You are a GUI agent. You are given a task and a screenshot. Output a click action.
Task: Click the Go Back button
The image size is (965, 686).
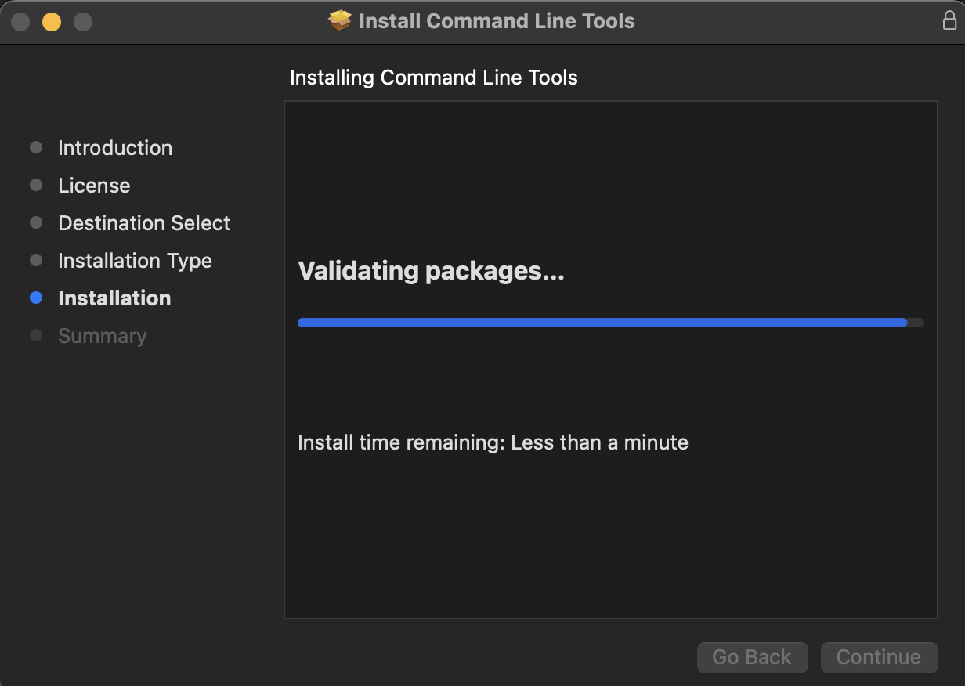[x=752, y=657]
